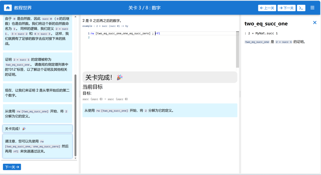Click the example statement line

[x=105, y=26]
